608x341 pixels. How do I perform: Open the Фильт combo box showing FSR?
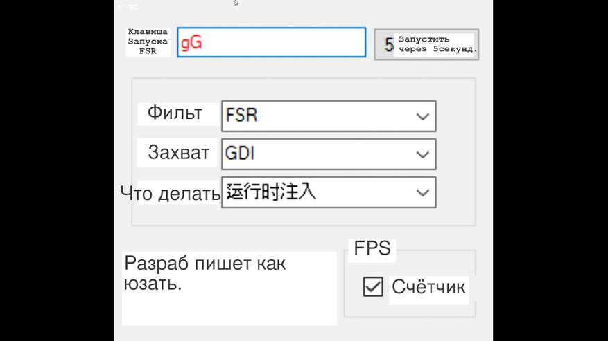(x=328, y=116)
